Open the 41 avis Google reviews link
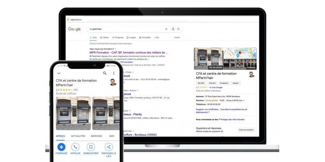325x162 pixels. click(216, 88)
